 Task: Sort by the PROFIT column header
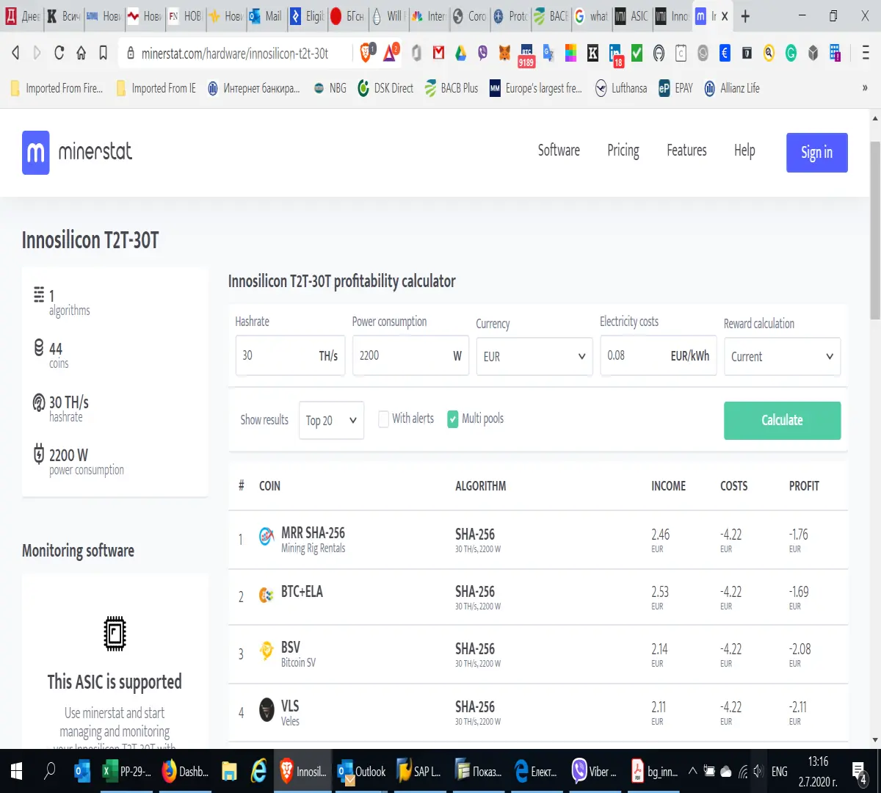coord(804,486)
